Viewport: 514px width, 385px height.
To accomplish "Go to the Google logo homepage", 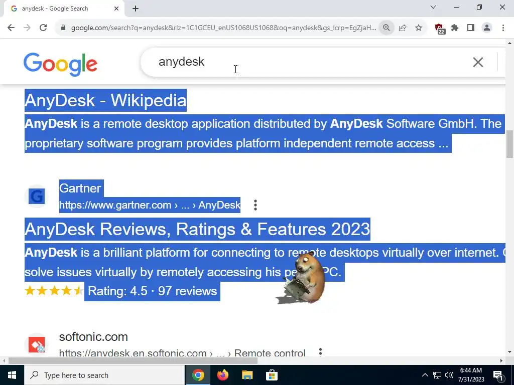I will (x=60, y=64).
